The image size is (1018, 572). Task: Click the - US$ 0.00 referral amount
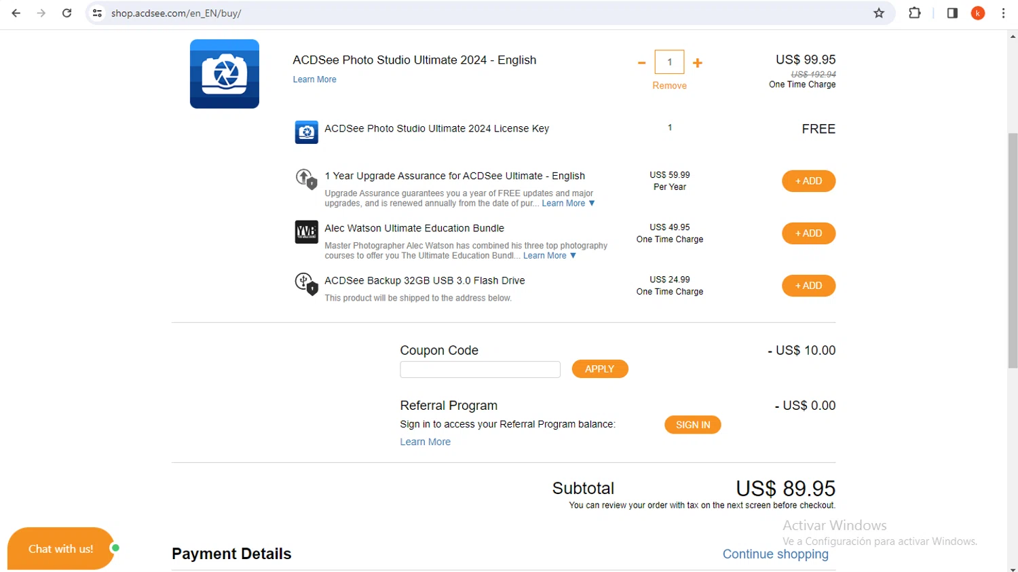pyautogui.click(x=805, y=405)
